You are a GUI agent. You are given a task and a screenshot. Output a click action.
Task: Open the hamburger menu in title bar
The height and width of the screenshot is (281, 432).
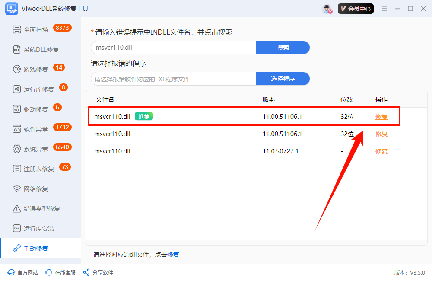384,9
